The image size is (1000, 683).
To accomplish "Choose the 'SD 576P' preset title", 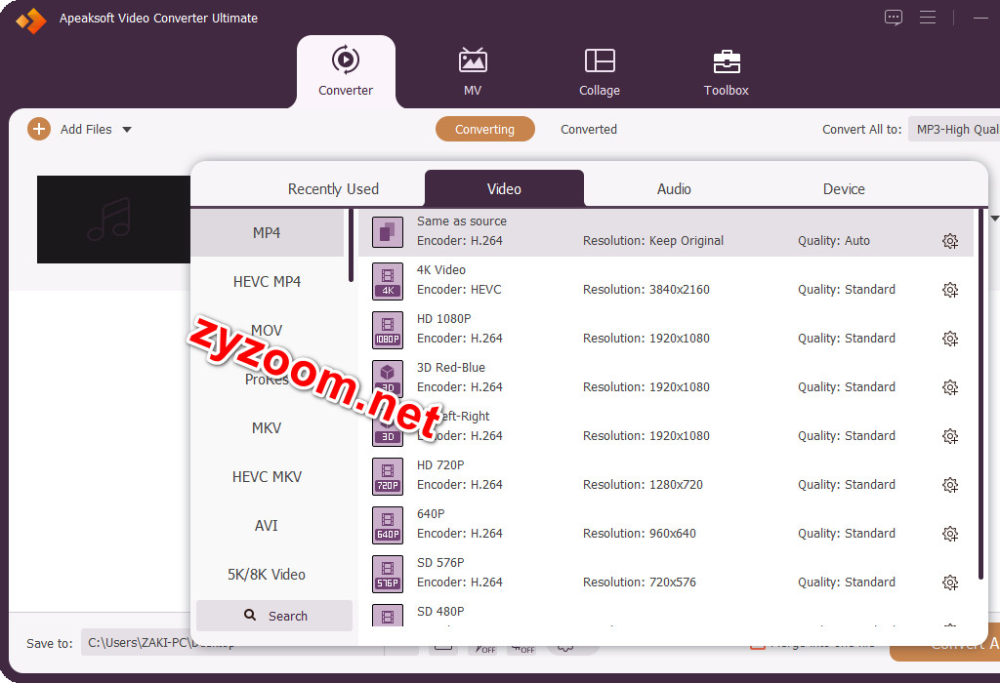I will click(440, 563).
